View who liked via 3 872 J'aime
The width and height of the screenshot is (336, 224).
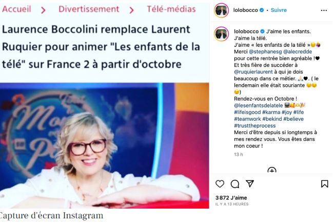point(231,198)
